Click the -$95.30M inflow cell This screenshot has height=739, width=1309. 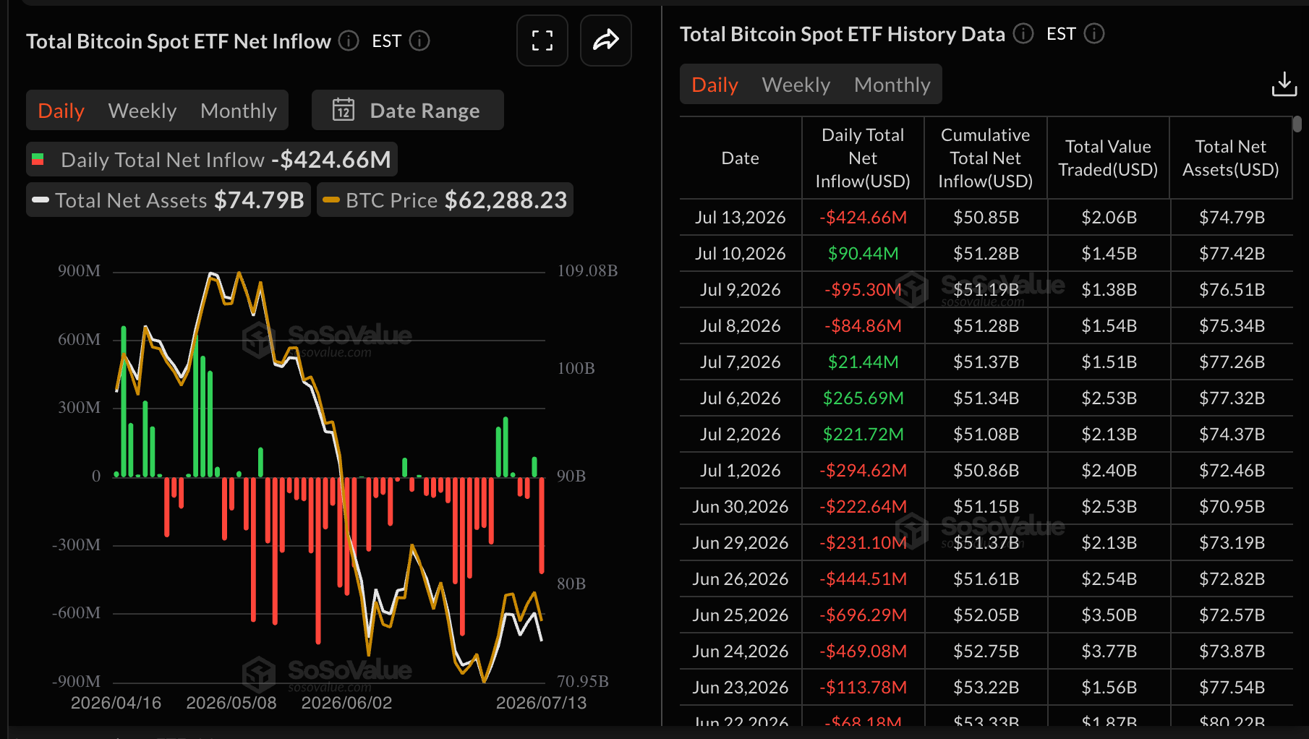click(x=863, y=289)
